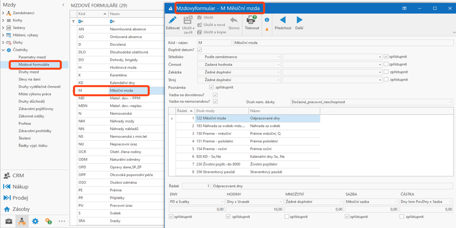Go to Další record arrow
Viewport: 456px width, 228px height.
coord(299,20)
